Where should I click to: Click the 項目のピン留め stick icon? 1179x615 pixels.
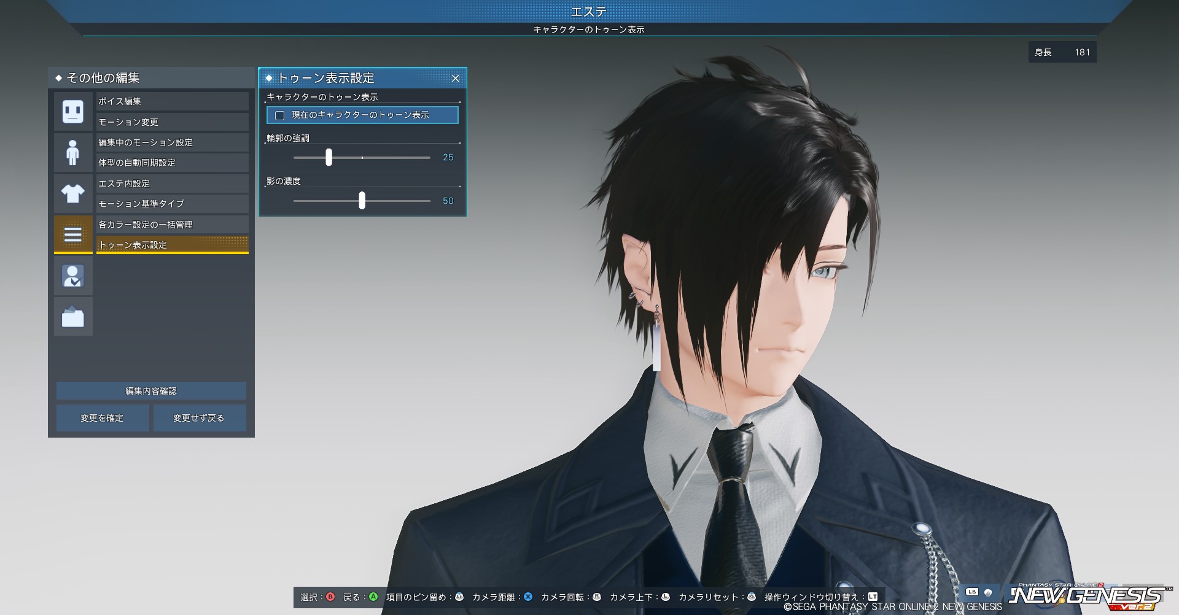point(459,597)
